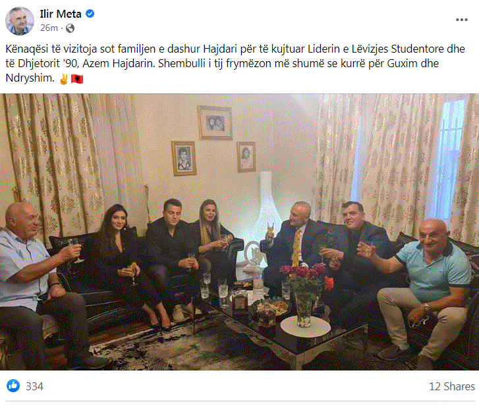Open Ilir Meta's profile picture

point(20,21)
